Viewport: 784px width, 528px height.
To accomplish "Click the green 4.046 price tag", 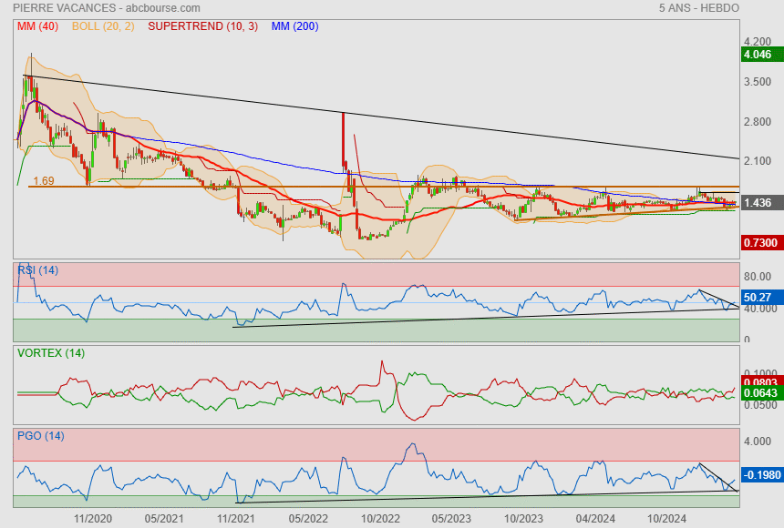I will (x=761, y=55).
